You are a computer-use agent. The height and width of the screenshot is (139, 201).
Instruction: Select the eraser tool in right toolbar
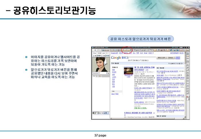click(x=188, y=91)
